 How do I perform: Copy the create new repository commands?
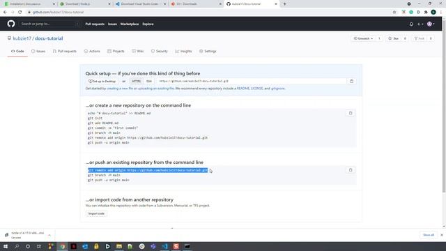click(x=351, y=113)
